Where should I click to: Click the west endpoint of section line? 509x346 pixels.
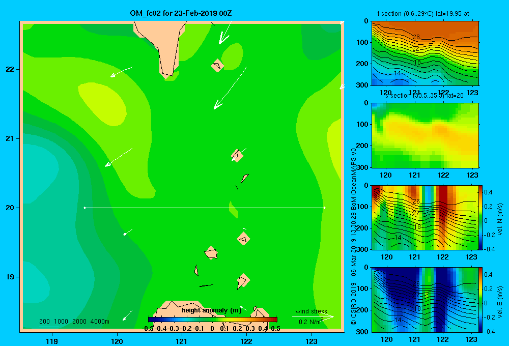(x=84, y=208)
